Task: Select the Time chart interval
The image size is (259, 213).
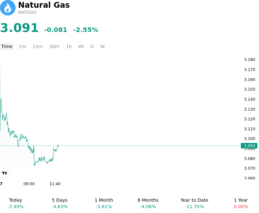Action: pyautogui.click(x=7, y=46)
